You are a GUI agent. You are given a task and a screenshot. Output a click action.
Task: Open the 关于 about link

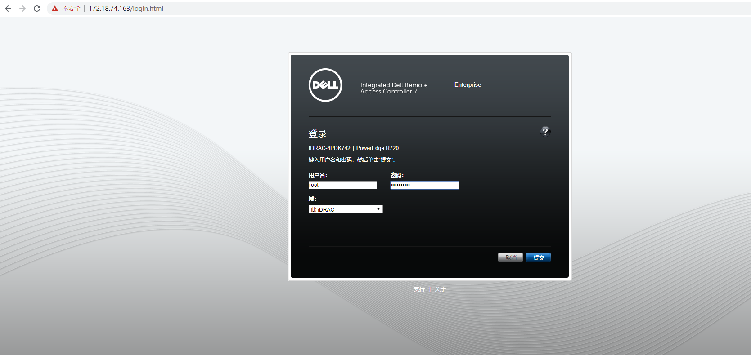[x=440, y=289]
